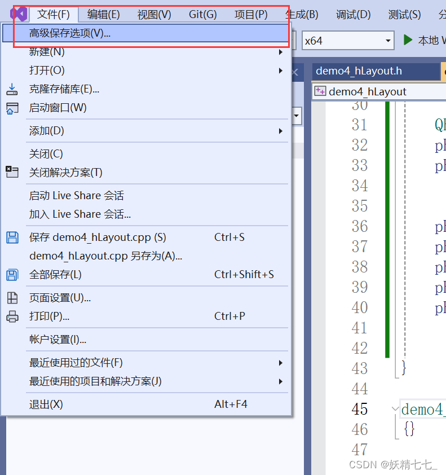Click line number 40 in the editor
446x475 pixels.
tap(359, 307)
